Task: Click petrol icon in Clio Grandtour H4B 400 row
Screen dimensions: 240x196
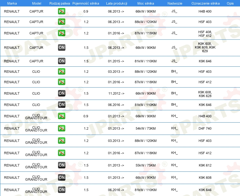Action: pos(61,116)
